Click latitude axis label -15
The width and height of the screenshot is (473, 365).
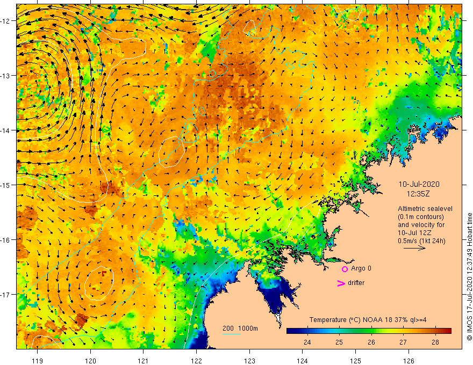click(5, 185)
